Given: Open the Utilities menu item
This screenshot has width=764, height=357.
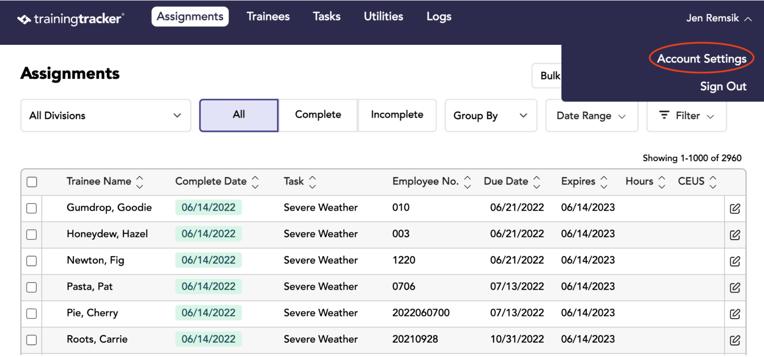Looking at the screenshot, I should 383,16.
